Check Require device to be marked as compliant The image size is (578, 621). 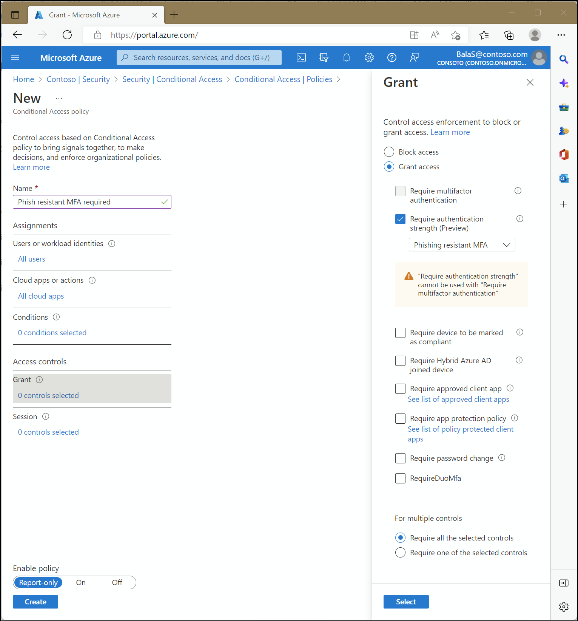[400, 333]
